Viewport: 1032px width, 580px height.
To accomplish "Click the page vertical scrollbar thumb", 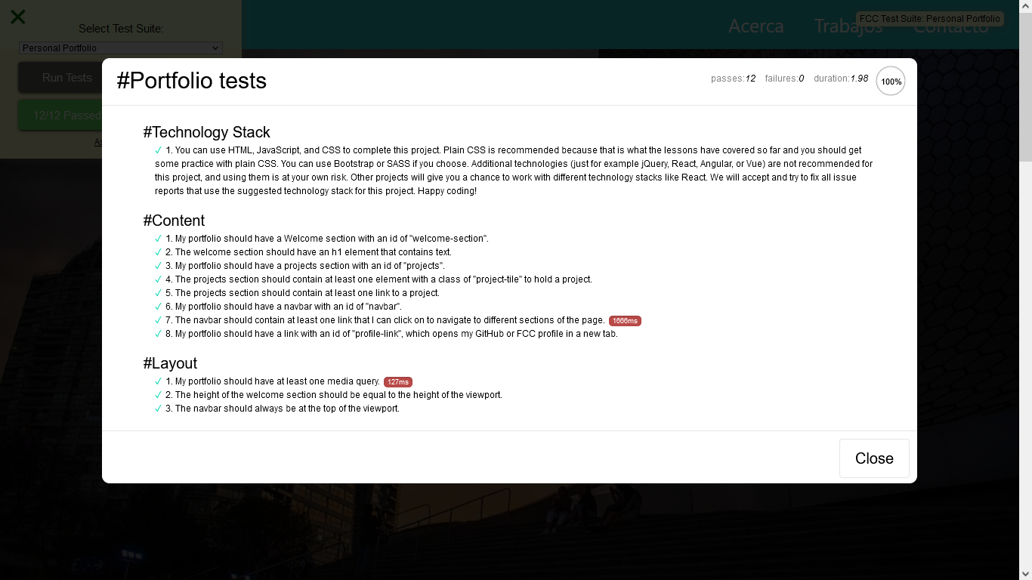I will point(1025,87).
